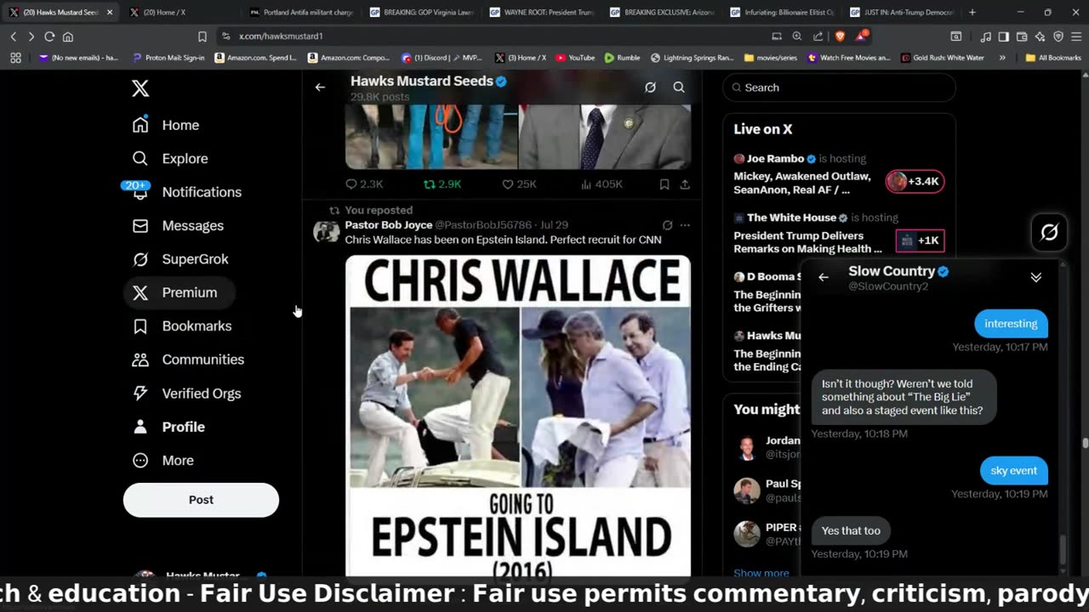Screen dimensions: 1089x612
Task: Click the white Post button
Action: pos(201,500)
